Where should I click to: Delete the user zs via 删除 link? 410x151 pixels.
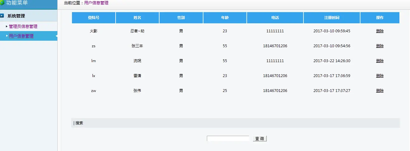380,46
